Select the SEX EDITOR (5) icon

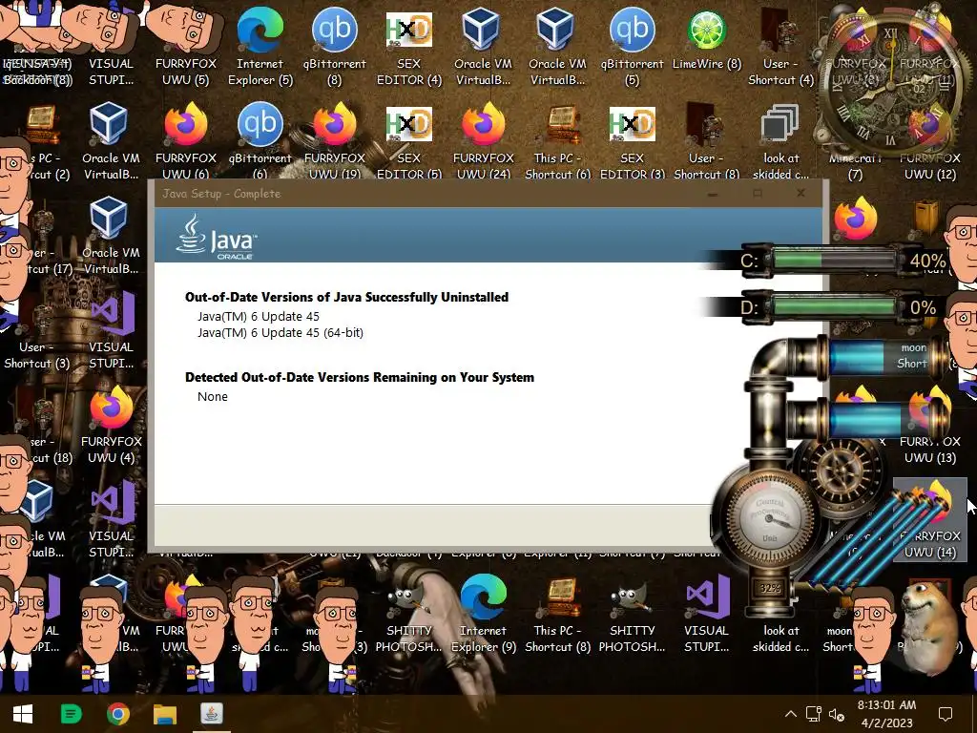tap(408, 141)
